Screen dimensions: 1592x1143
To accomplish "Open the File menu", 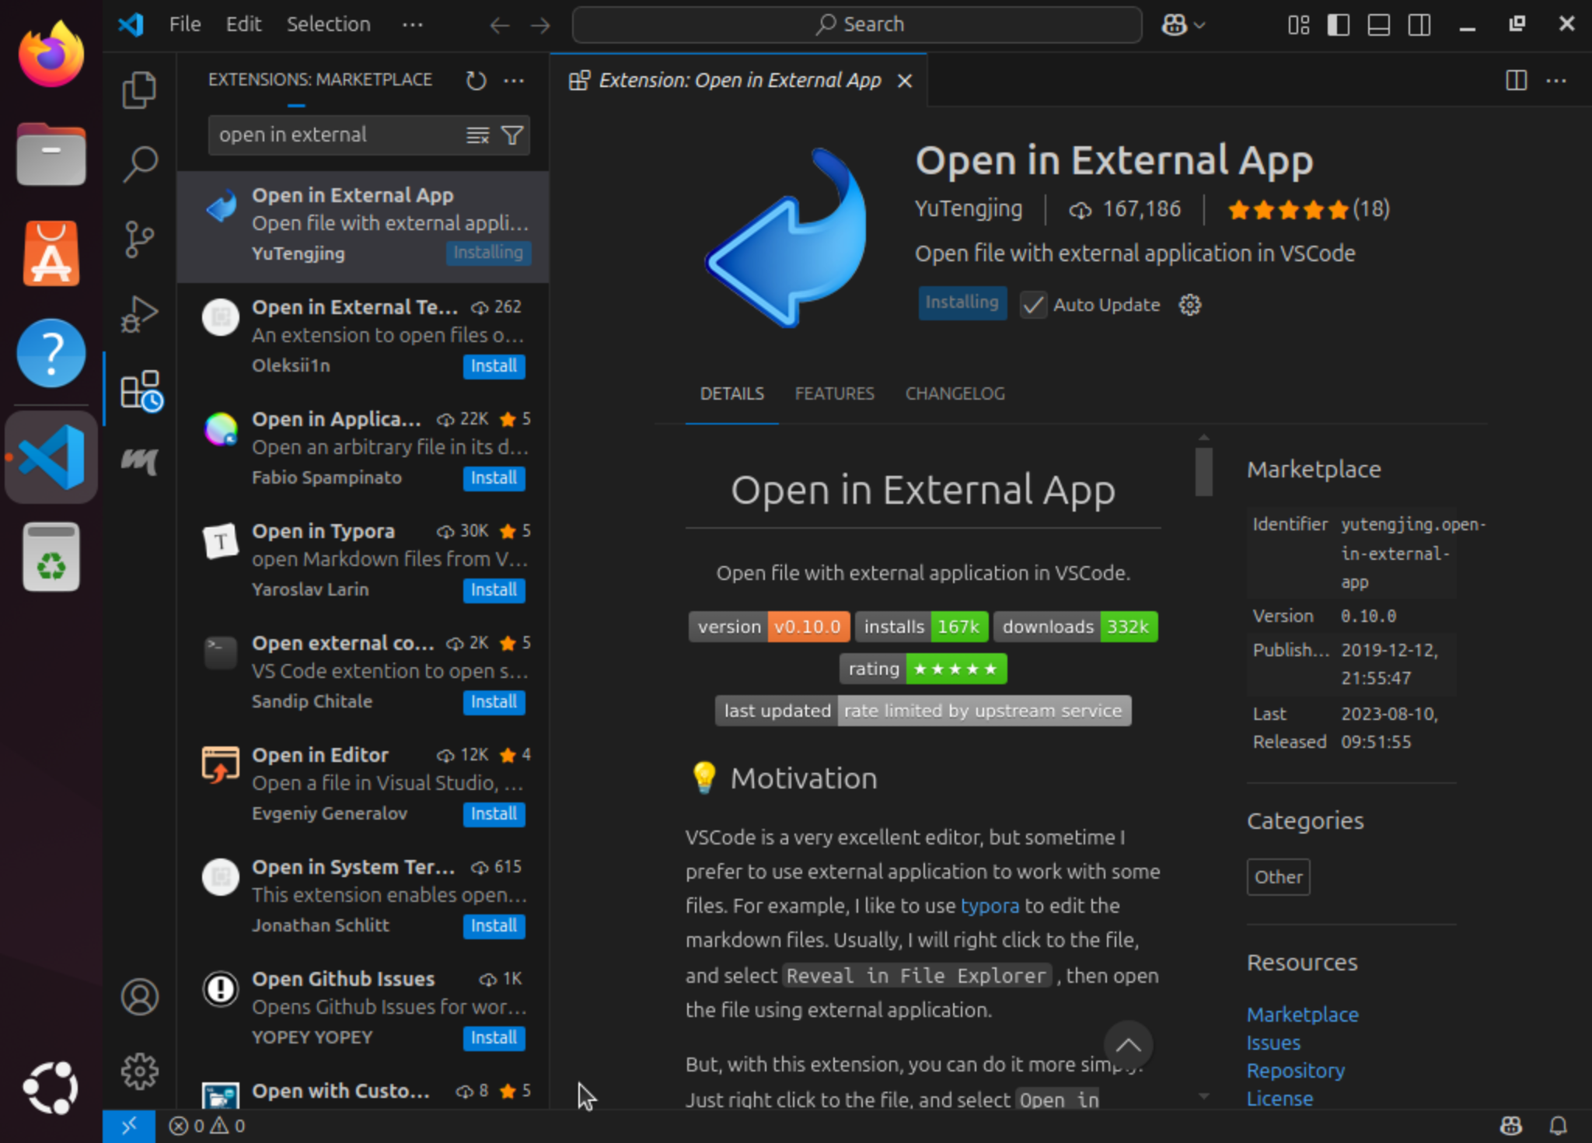I will click(185, 25).
